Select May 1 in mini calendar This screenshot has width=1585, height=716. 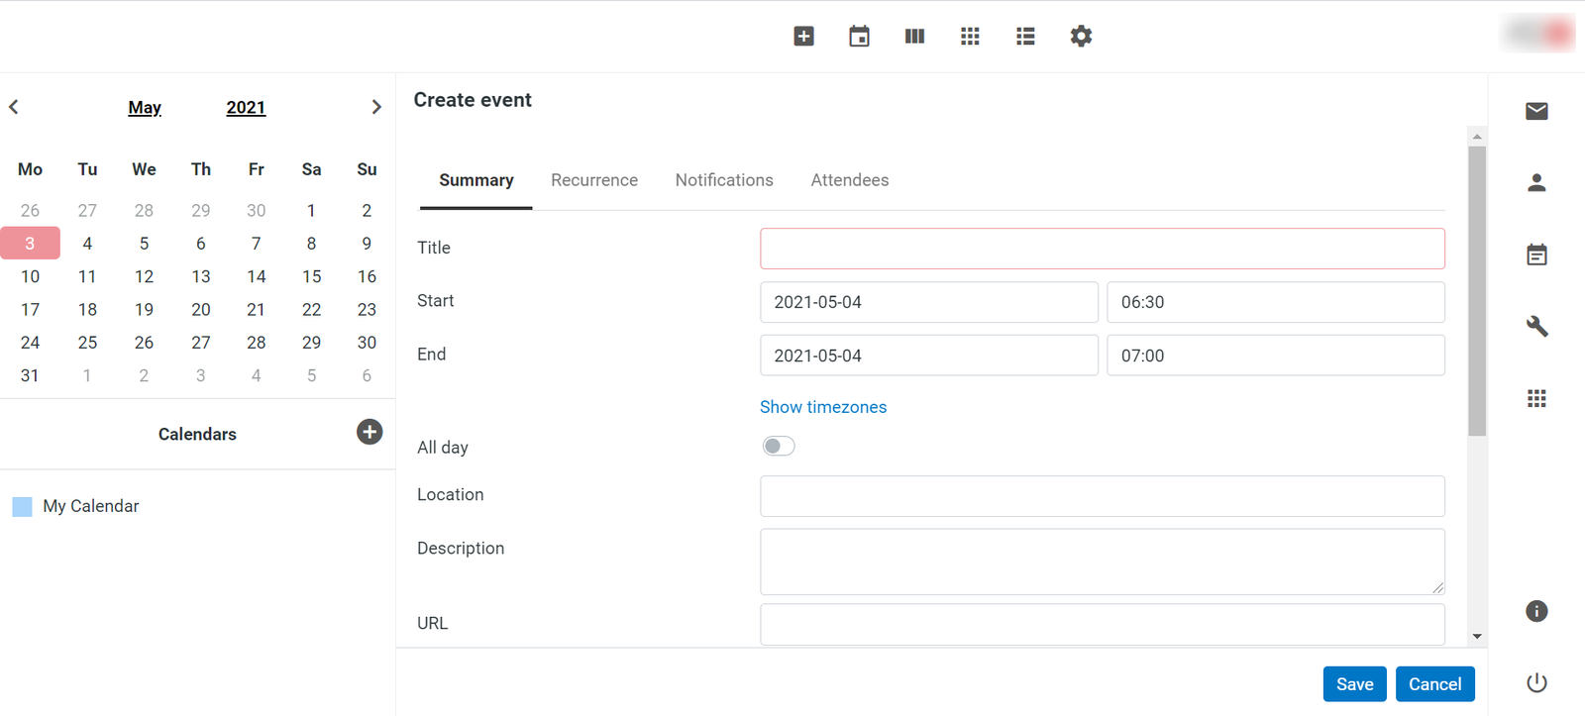(x=311, y=210)
